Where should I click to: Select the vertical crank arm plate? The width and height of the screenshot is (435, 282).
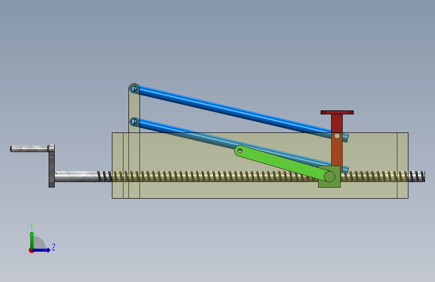tap(52, 166)
